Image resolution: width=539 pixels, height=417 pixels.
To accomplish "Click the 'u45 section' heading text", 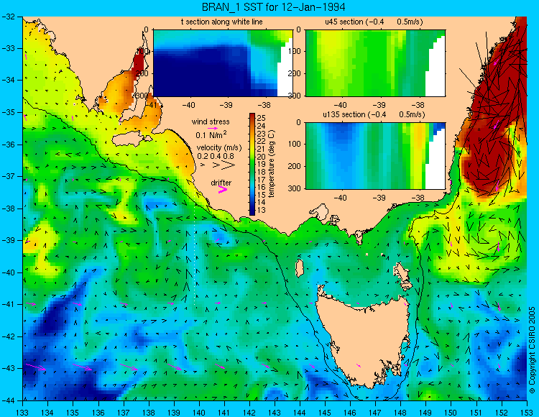I will coord(344,22).
